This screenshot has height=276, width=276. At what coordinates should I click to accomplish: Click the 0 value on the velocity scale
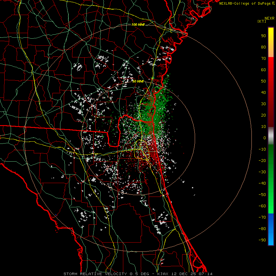265,138
